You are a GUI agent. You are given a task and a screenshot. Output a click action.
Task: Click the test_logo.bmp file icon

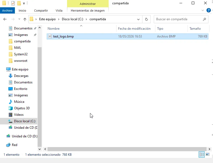pos(50,36)
